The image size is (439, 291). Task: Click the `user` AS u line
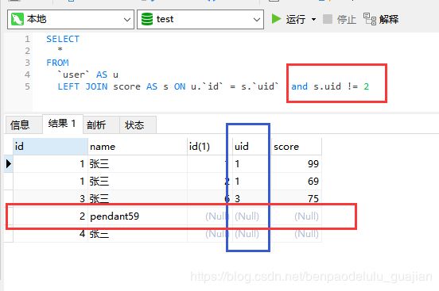(x=87, y=75)
